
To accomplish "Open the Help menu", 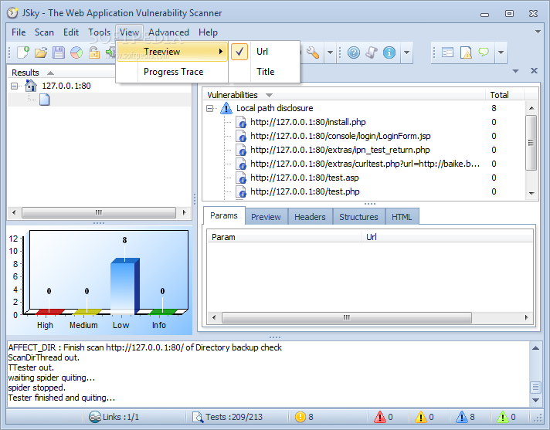I will [x=208, y=32].
